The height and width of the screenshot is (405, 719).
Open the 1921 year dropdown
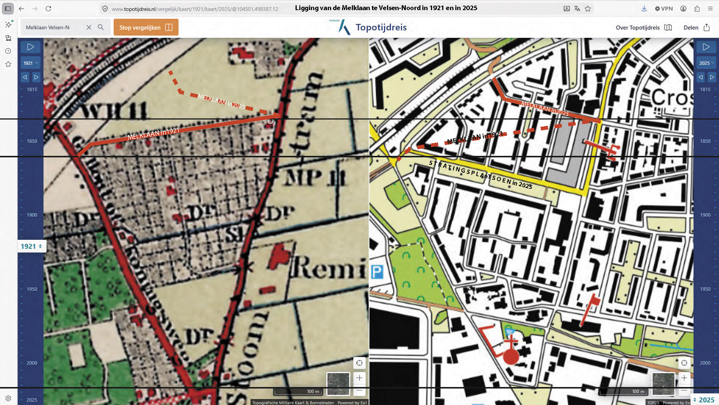(x=30, y=63)
